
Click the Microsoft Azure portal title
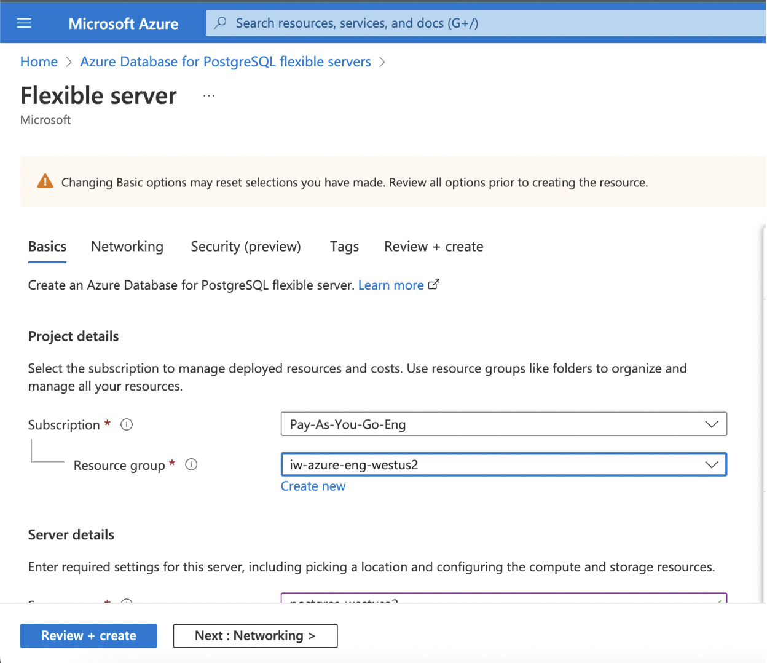click(x=124, y=23)
